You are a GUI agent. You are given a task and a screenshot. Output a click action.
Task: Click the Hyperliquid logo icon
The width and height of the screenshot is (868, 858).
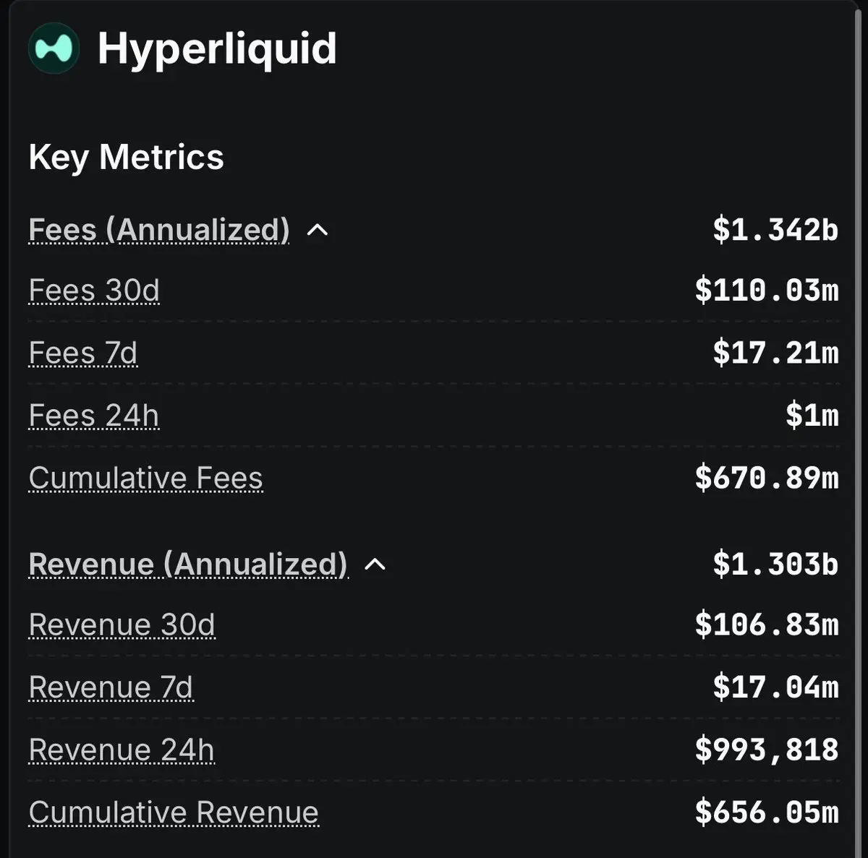54,48
